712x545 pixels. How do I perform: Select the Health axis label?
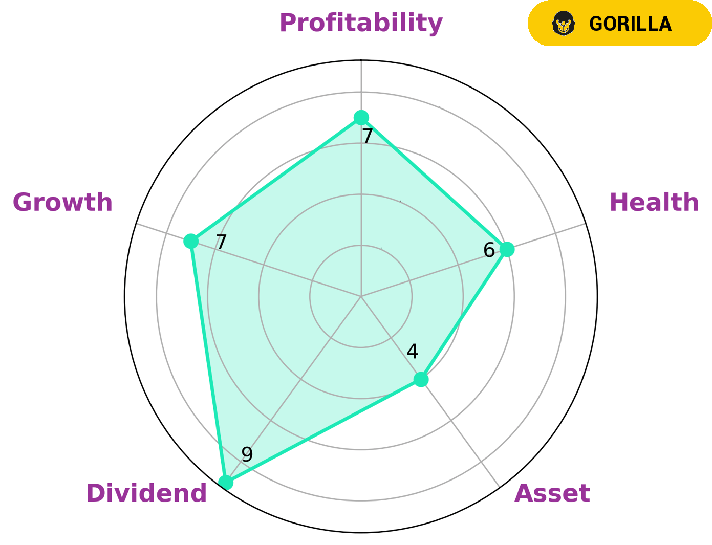[654, 202]
